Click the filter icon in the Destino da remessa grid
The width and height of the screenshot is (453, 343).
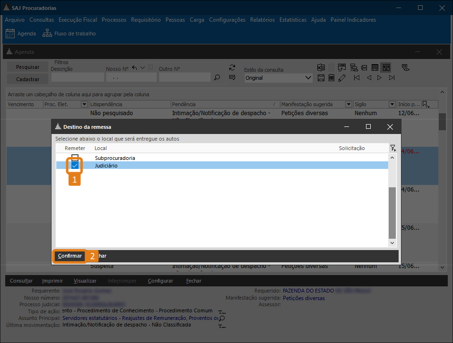(392, 148)
